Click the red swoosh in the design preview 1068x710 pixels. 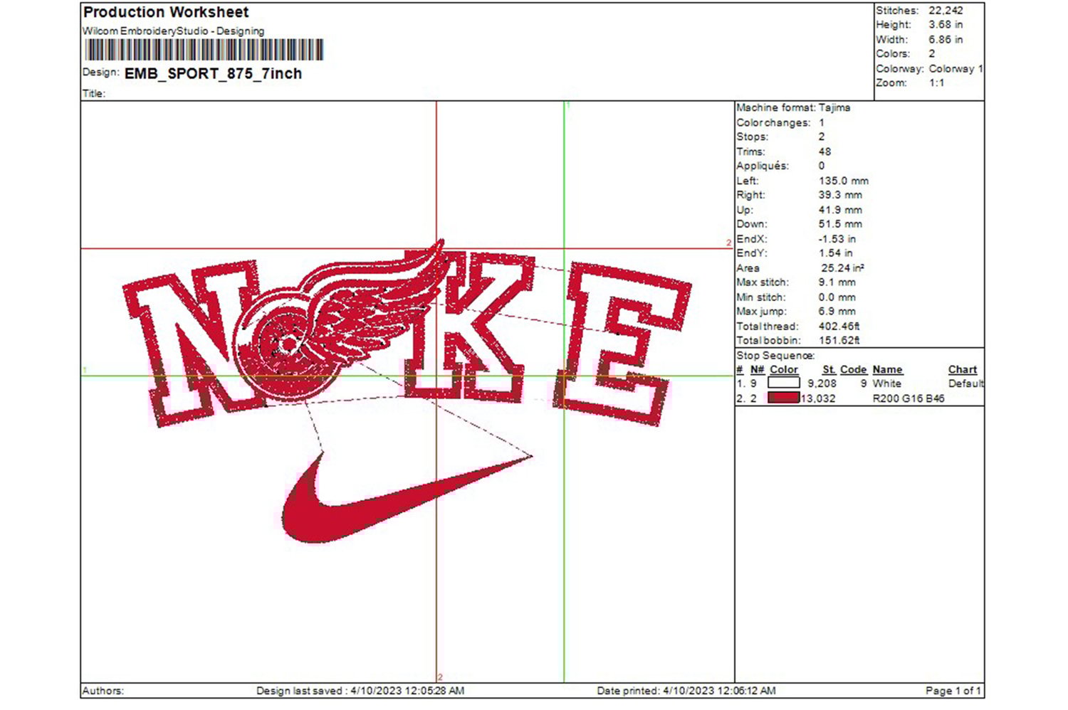(407, 498)
